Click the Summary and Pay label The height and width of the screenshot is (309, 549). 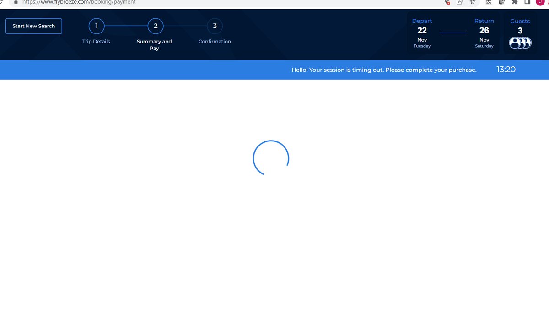[x=154, y=45]
